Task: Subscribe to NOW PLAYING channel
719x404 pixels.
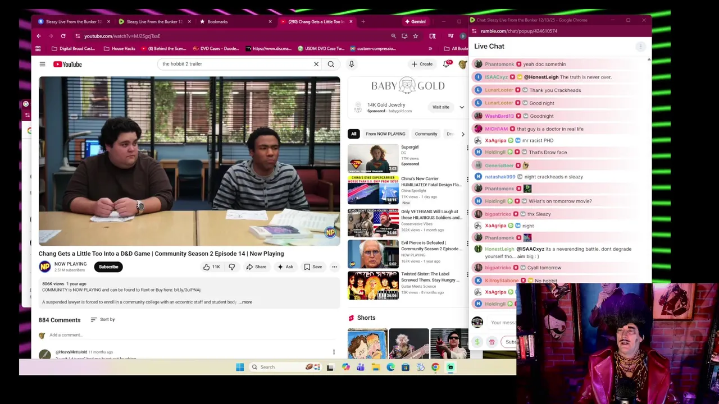Action: pyautogui.click(x=108, y=267)
